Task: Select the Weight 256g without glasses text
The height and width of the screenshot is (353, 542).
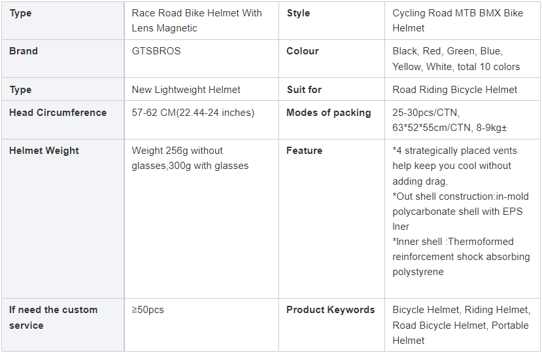Action: click(190, 158)
